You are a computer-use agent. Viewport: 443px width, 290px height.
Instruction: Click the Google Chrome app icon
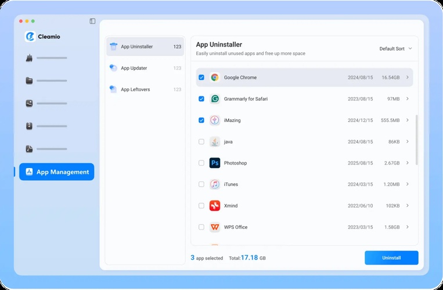215,77
